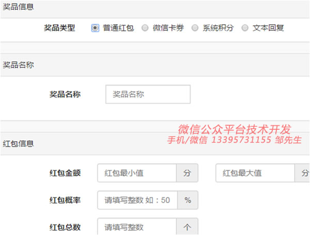The height and width of the screenshot is (235, 310).
Task: Click the bold 奖品名称 field label
Action: click(x=65, y=94)
